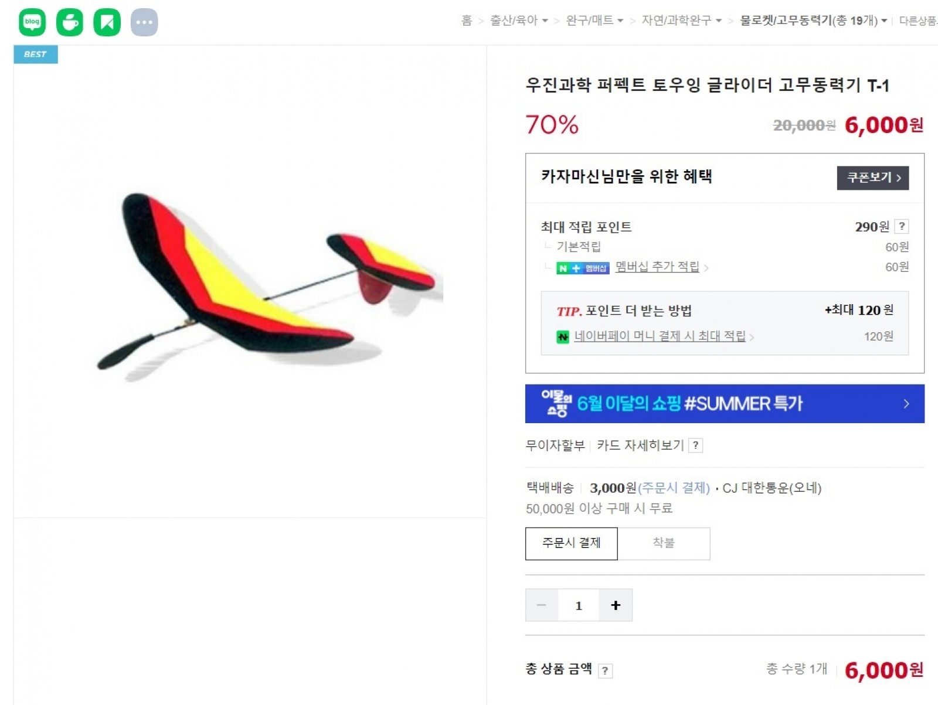Click the help icon next to 카드 자세히보기
Image resolution: width=938 pixels, height=705 pixels.
coord(695,445)
